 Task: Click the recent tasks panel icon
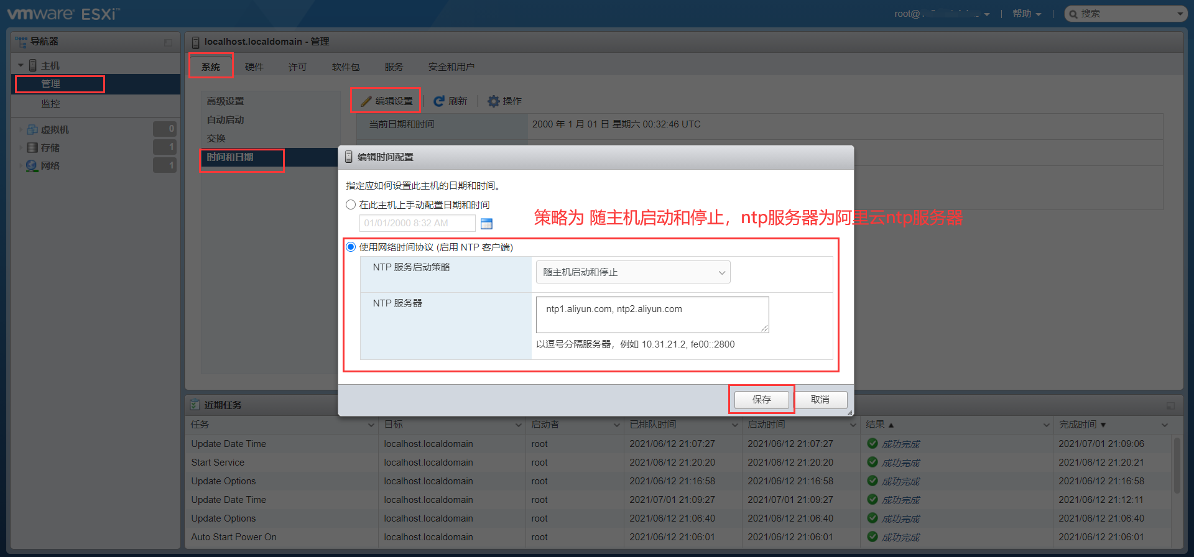pyautogui.click(x=195, y=405)
